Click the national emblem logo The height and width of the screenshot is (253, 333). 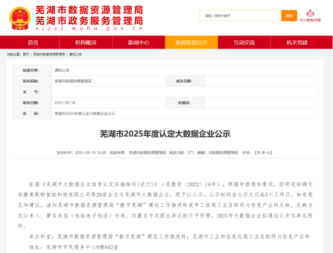19,17
